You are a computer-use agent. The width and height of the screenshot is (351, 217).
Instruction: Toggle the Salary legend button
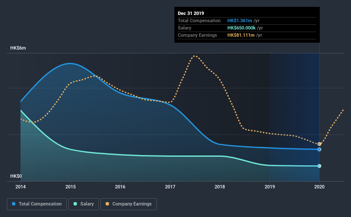pos(83,204)
